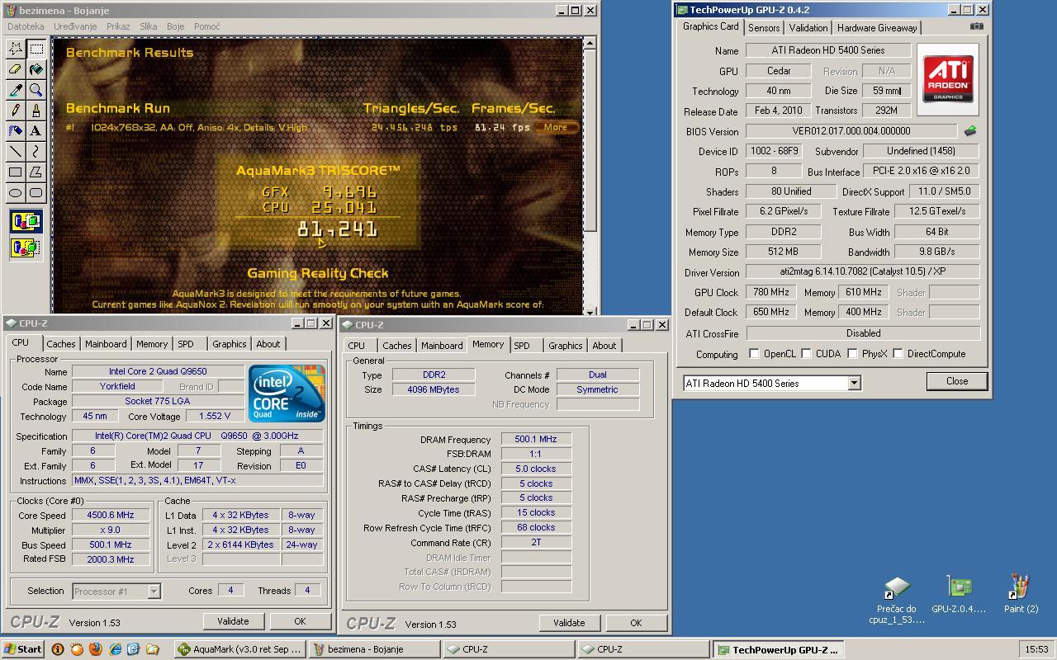Select the Free-Form Select tool in Paint
Screen dimensions: 1057x660
[16, 49]
